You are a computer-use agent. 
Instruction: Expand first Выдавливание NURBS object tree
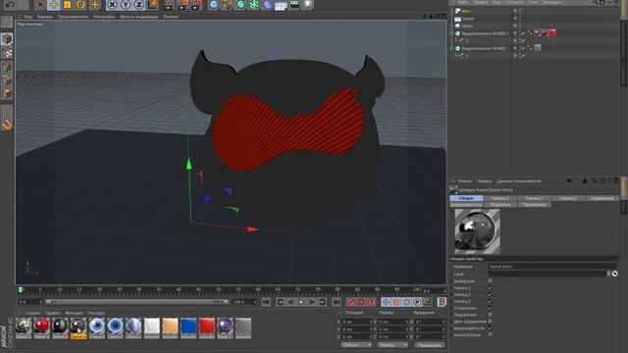(451, 33)
